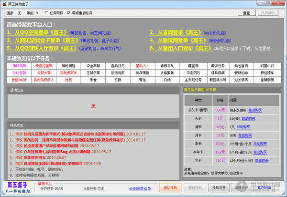This screenshot has width=287, height=197.
Task: Select the 白虎 task cell
Action: pos(167,80)
